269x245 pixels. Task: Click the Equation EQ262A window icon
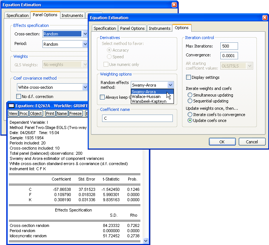click(11, 106)
